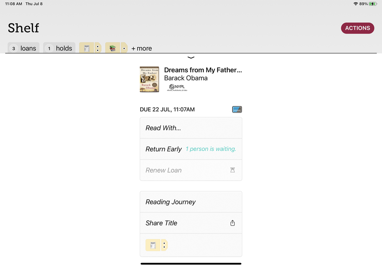This screenshot has width=382, height=267.
Task: View author Barack Obama
Action: point(186,78)
